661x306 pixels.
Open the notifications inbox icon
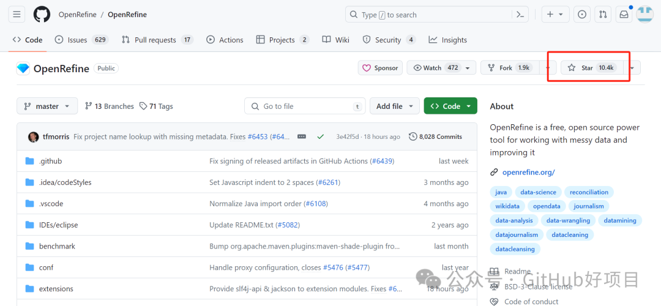click(624, 15)
